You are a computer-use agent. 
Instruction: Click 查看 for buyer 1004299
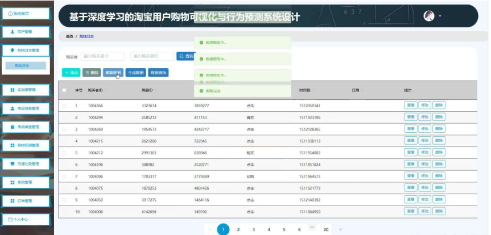(x=411, y=117)
